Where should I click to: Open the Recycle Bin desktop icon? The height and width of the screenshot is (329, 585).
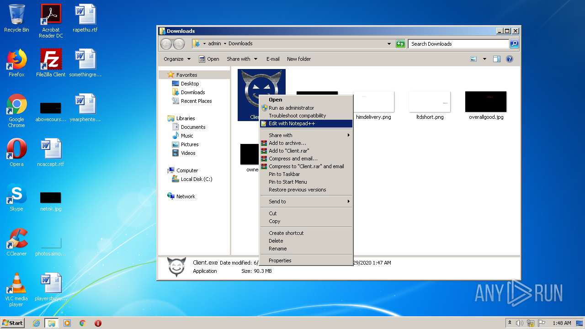[16, 18]
